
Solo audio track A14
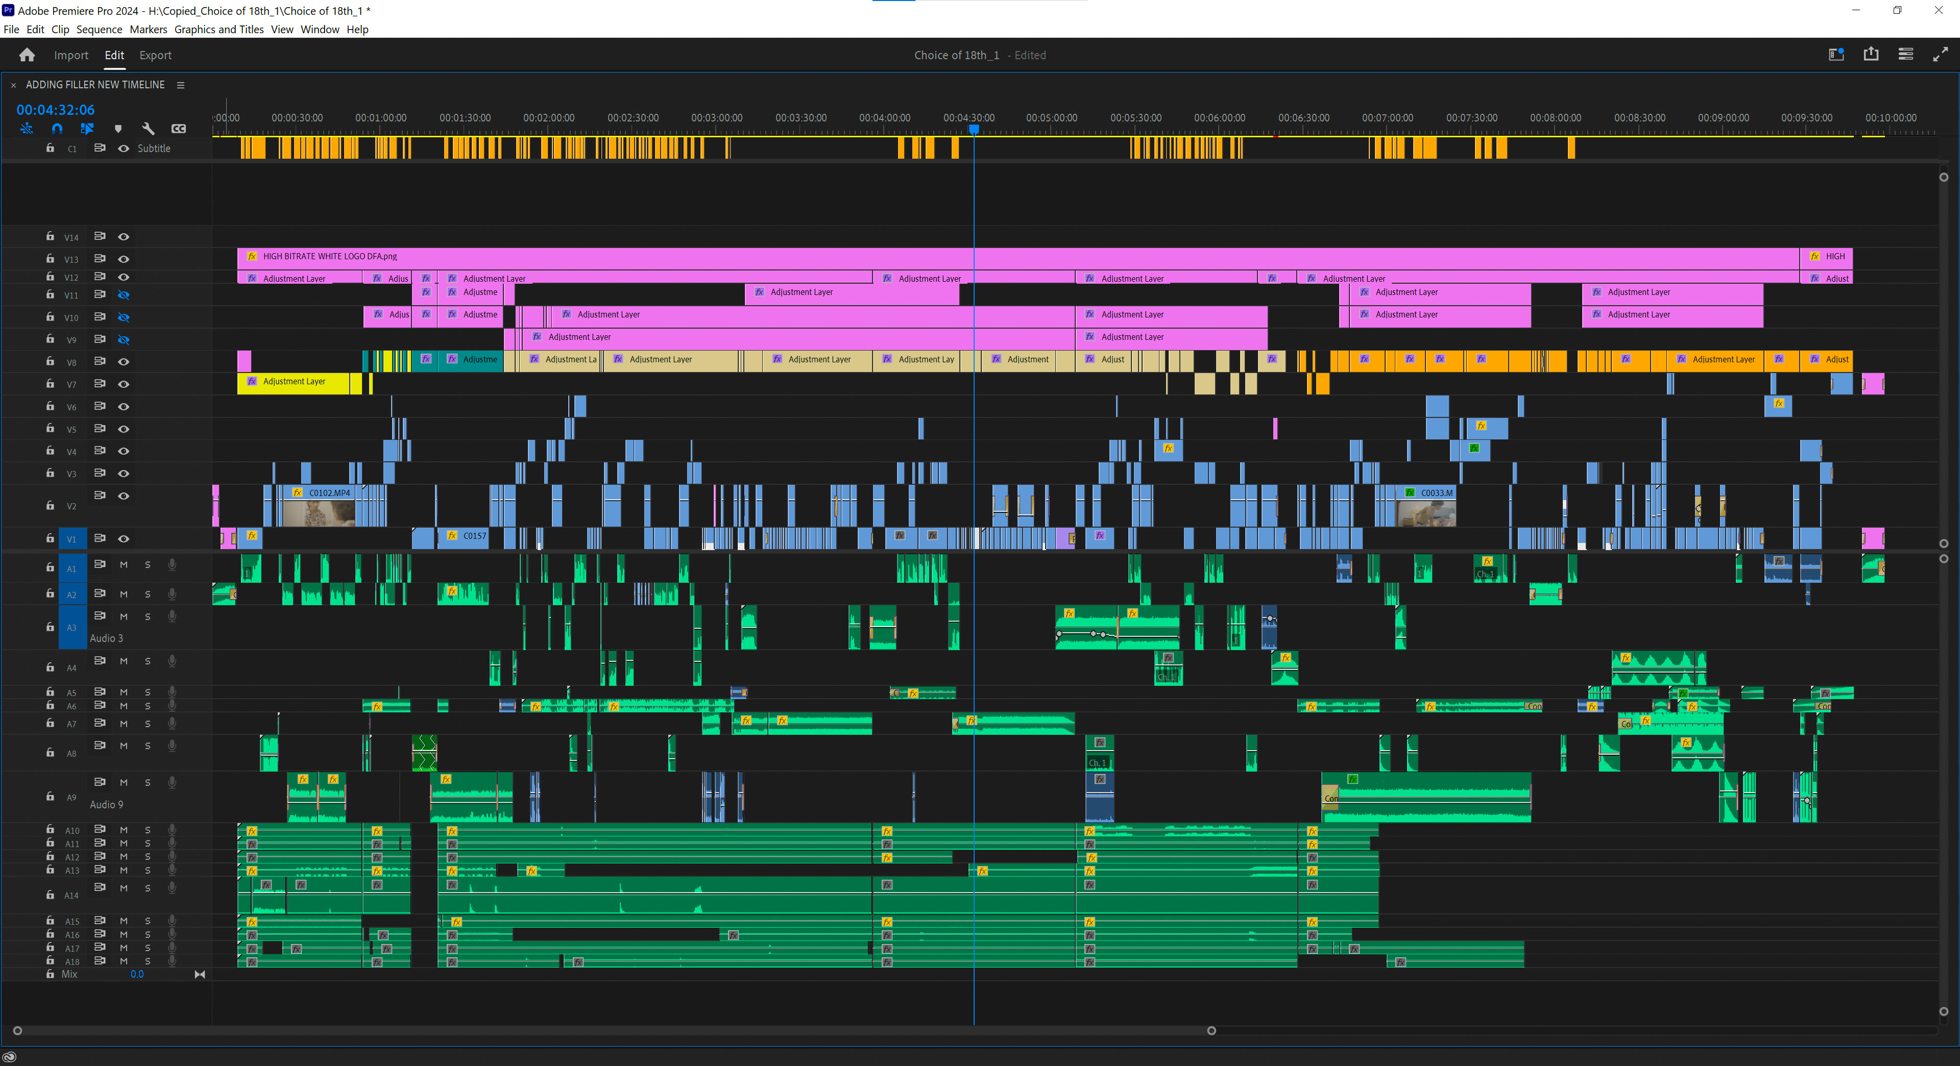(x=148, y=888)
